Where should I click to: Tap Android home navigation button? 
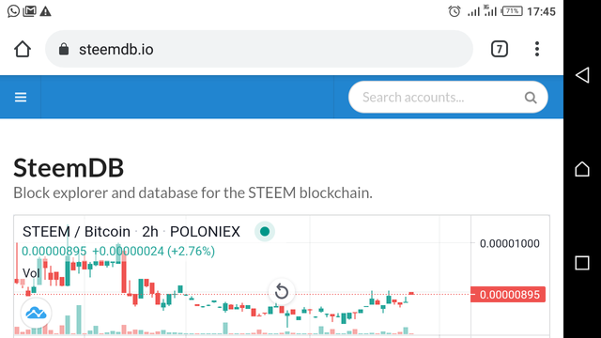coord(582,169)
